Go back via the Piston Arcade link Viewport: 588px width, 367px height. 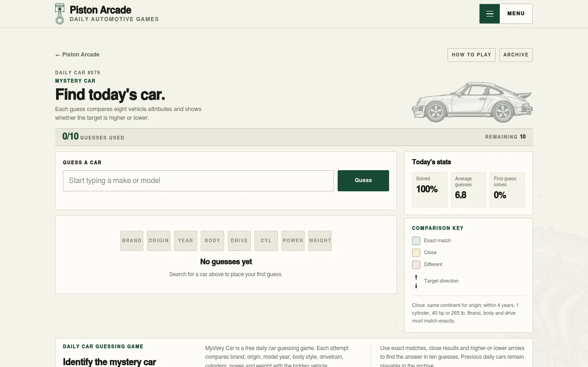77,55
